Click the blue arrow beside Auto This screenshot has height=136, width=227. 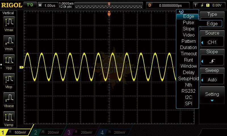(202, 80)
